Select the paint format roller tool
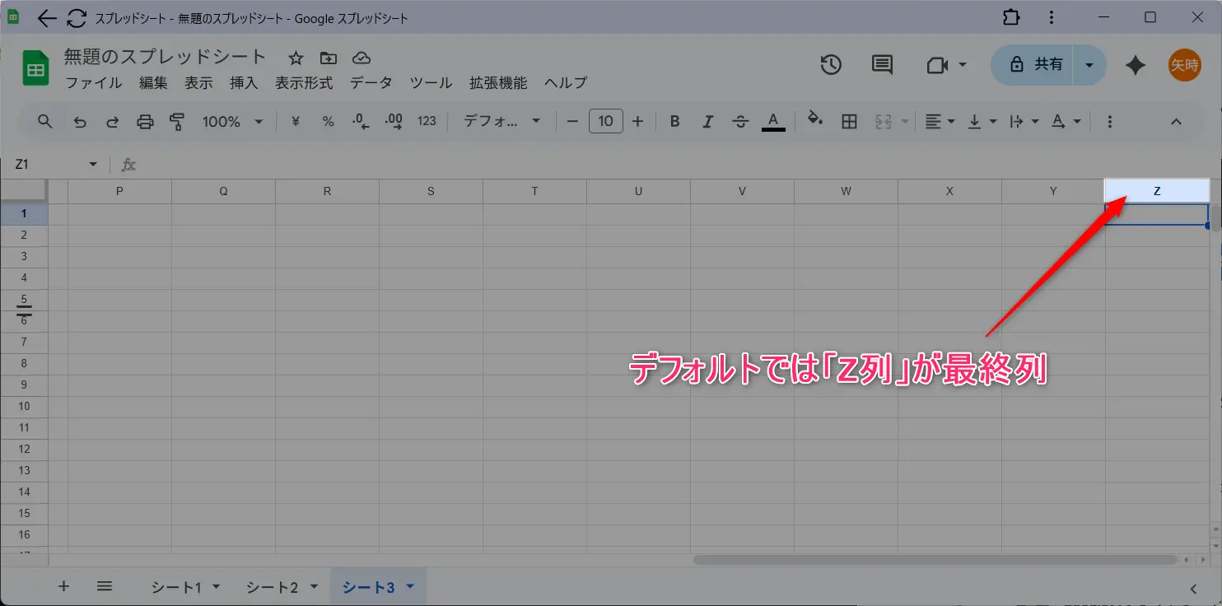The height and width of the screenshot is (606, 1222). coord(177,122)
